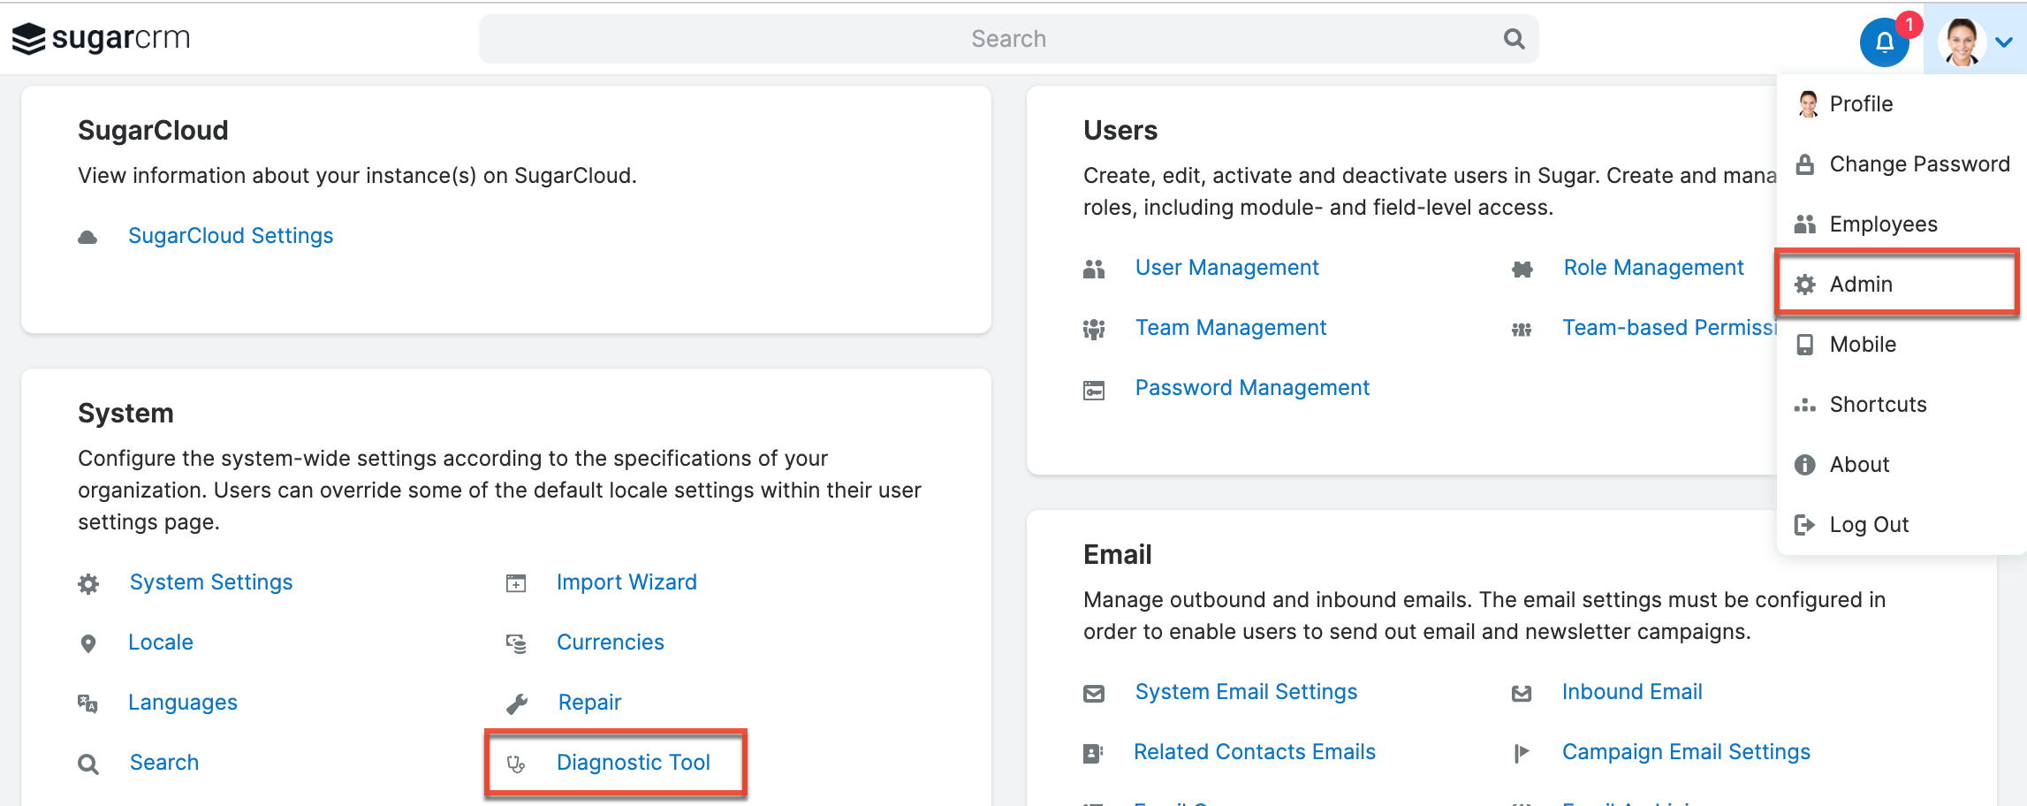
Task: Click the cloud icon beside SugarCloud Settings
Action: point(87,237)
